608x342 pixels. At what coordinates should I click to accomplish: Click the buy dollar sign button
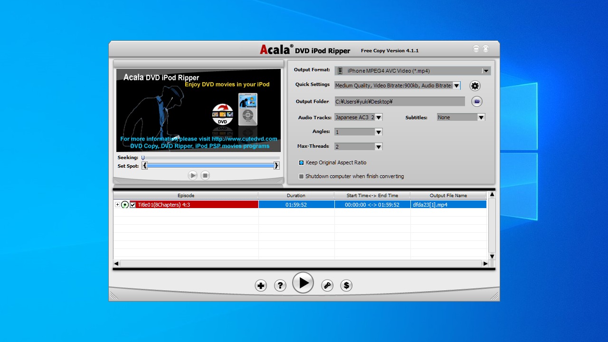(346, 285)
